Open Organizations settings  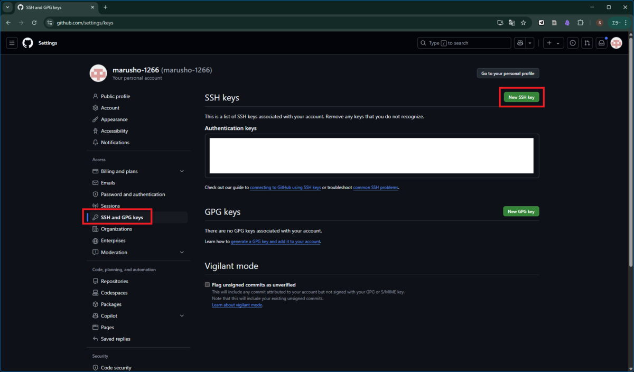tap(116, 229)
